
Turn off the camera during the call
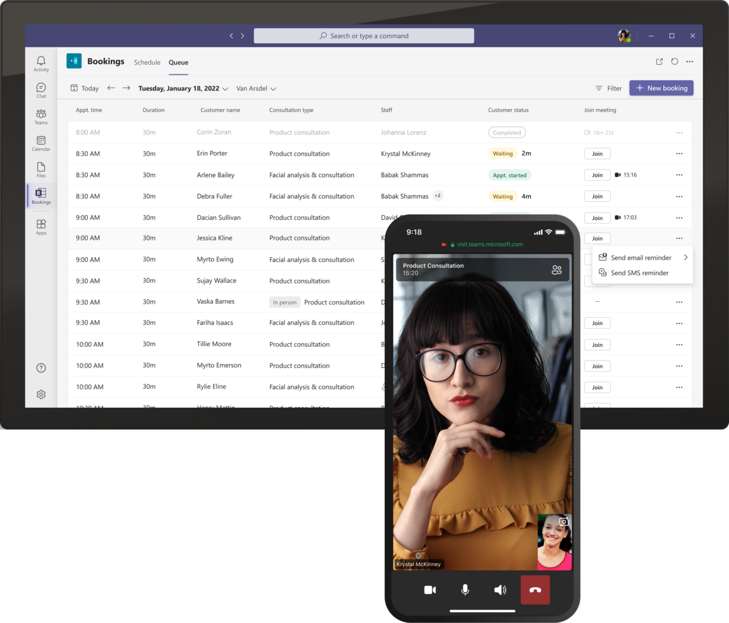pos(430,590)
